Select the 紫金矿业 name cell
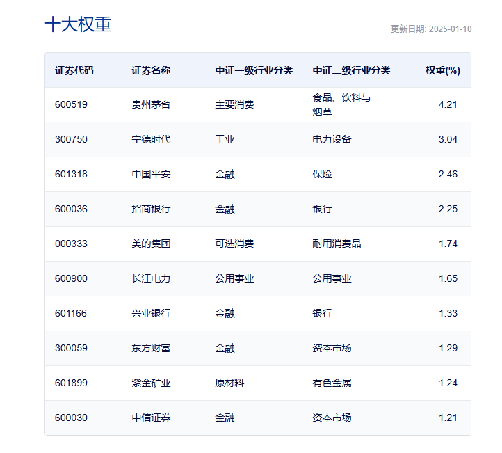Image resolution: width=502 pixels, height=453 pixels. click(151, 383)
